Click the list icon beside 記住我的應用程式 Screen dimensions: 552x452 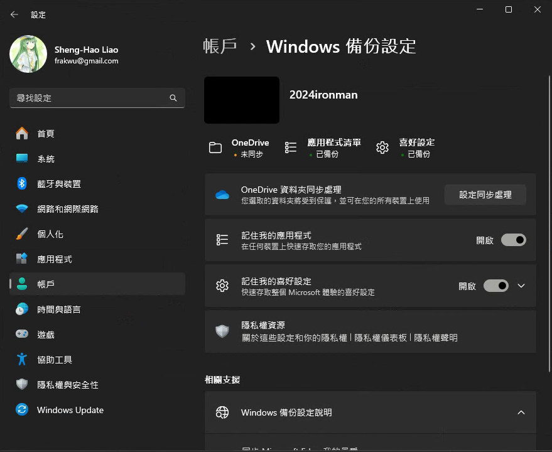pos(222,240)
